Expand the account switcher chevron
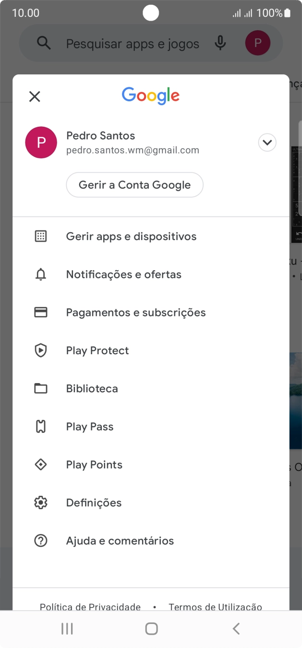Image resolution: width=302 pixels, height=648 pixels. point(267,143)
